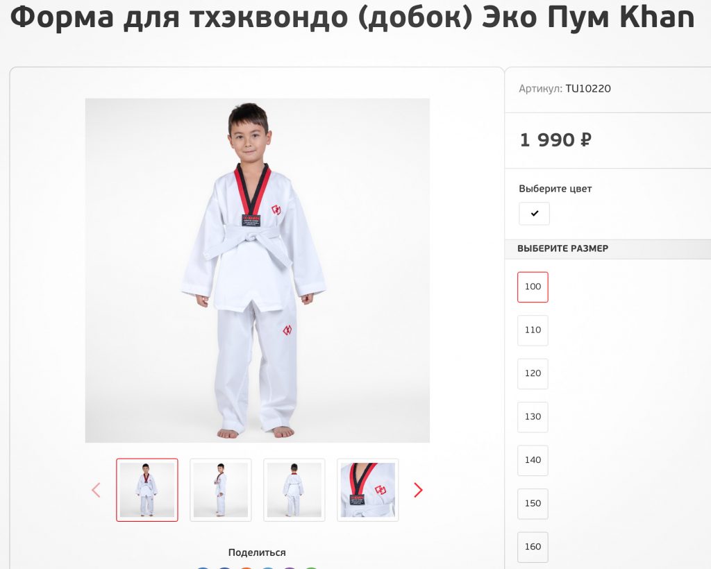Pick size 150
Viewport: 711px width, 569px height.
[x=533, y=504]
